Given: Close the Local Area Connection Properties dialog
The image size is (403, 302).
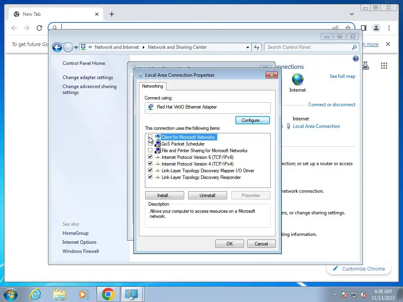Looking at the screenshot, I should (272, 75).
